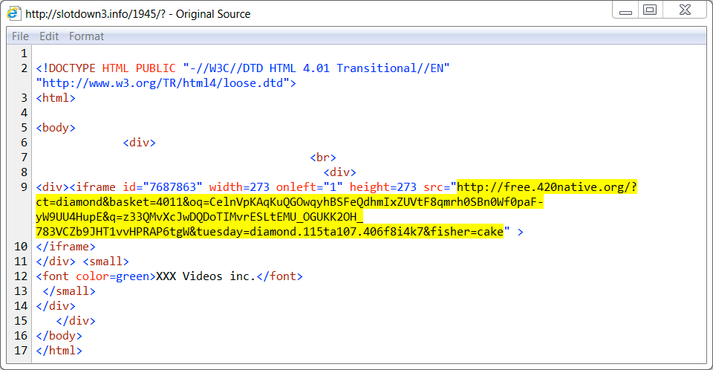Screen dimensions: 713x370
Task: Click the closing </small> tag on line 13
Action: point(69,291)
